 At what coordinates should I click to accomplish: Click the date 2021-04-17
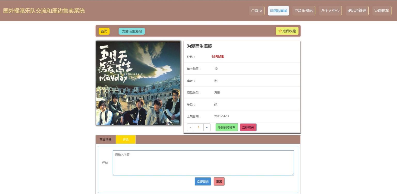click(x=222, y=116)
